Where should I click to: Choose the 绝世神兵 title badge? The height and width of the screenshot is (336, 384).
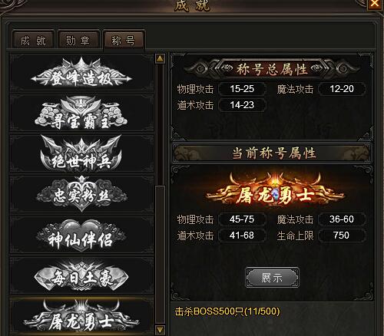click(81, 153)
